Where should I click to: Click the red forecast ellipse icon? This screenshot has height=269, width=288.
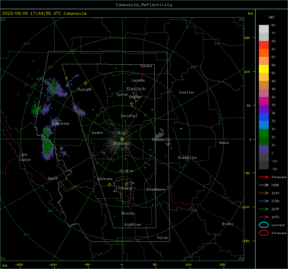(x=264, y=233)
